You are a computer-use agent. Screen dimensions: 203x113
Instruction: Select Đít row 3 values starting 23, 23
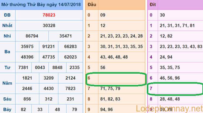coord(181,47)
